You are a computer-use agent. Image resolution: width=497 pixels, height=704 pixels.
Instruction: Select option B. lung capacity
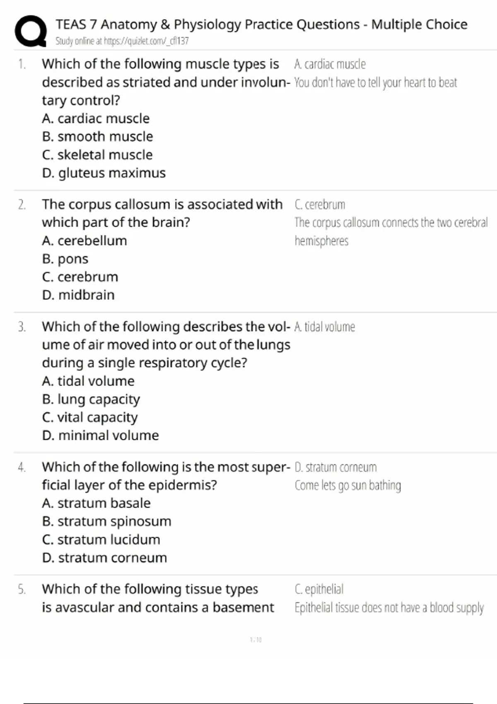[91, 399]
